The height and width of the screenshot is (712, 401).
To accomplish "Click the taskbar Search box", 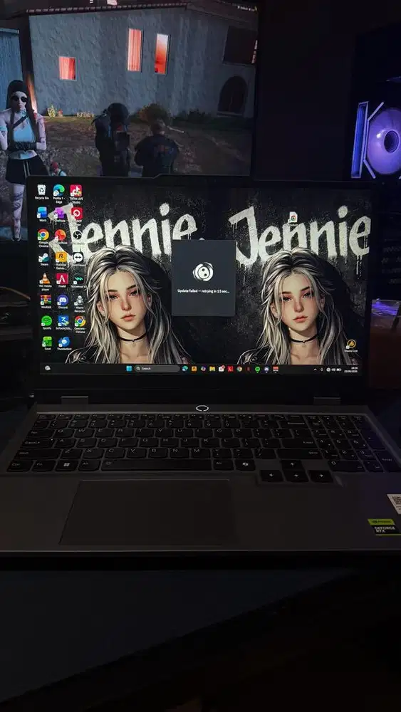I will 157,368.
